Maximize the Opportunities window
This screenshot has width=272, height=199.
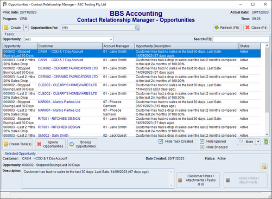click(x=253, y=4)
